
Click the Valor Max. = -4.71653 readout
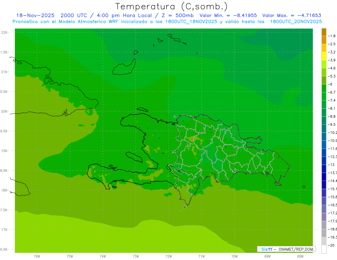292,15
